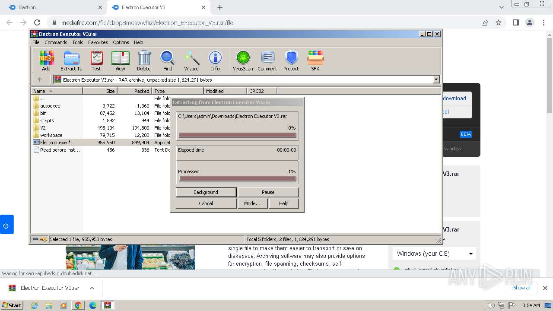Click the mediafire address bar URL
The image size is (553, 311).
pyautogui.click(x=147, y=23)
